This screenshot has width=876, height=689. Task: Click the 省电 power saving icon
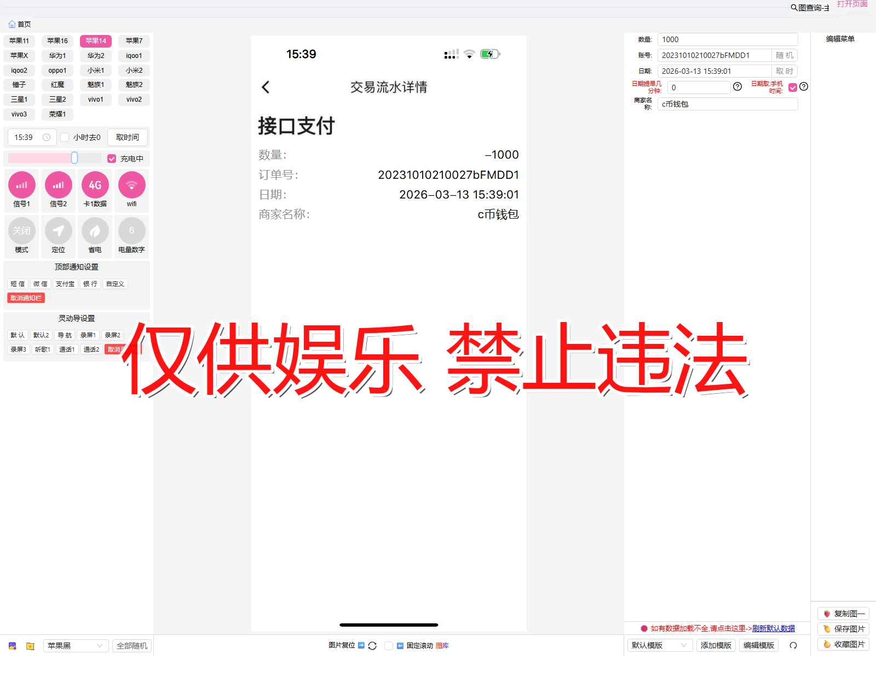tap(95, 230)
